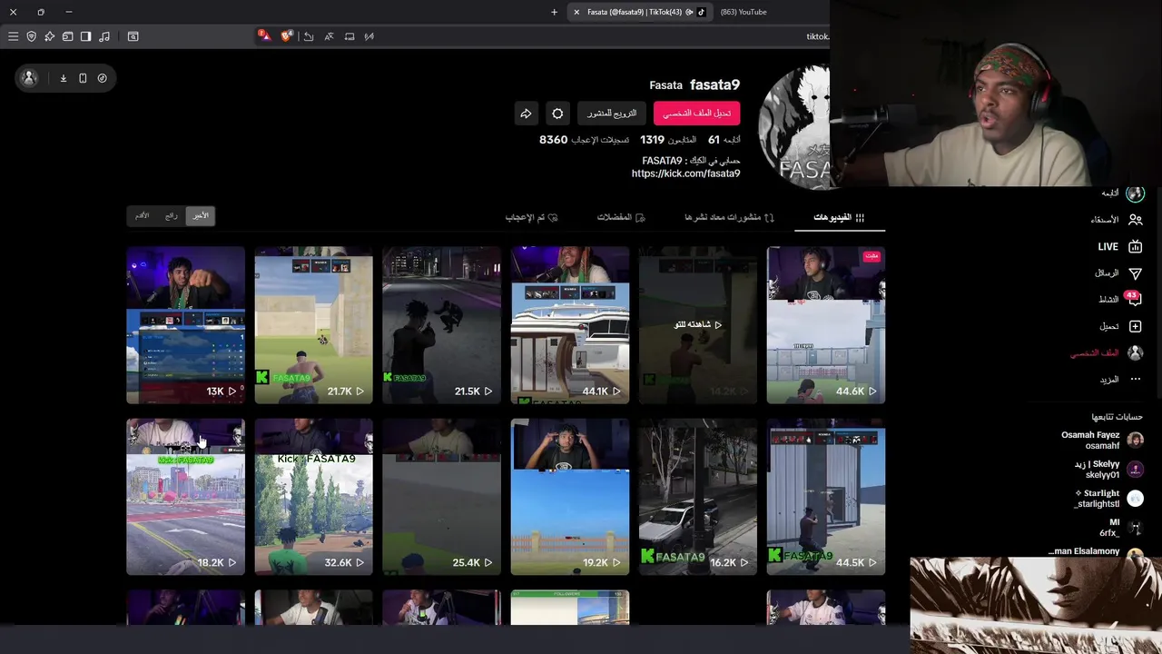
Task: Open the browser wallet icon
Action: tap(67, 36)
